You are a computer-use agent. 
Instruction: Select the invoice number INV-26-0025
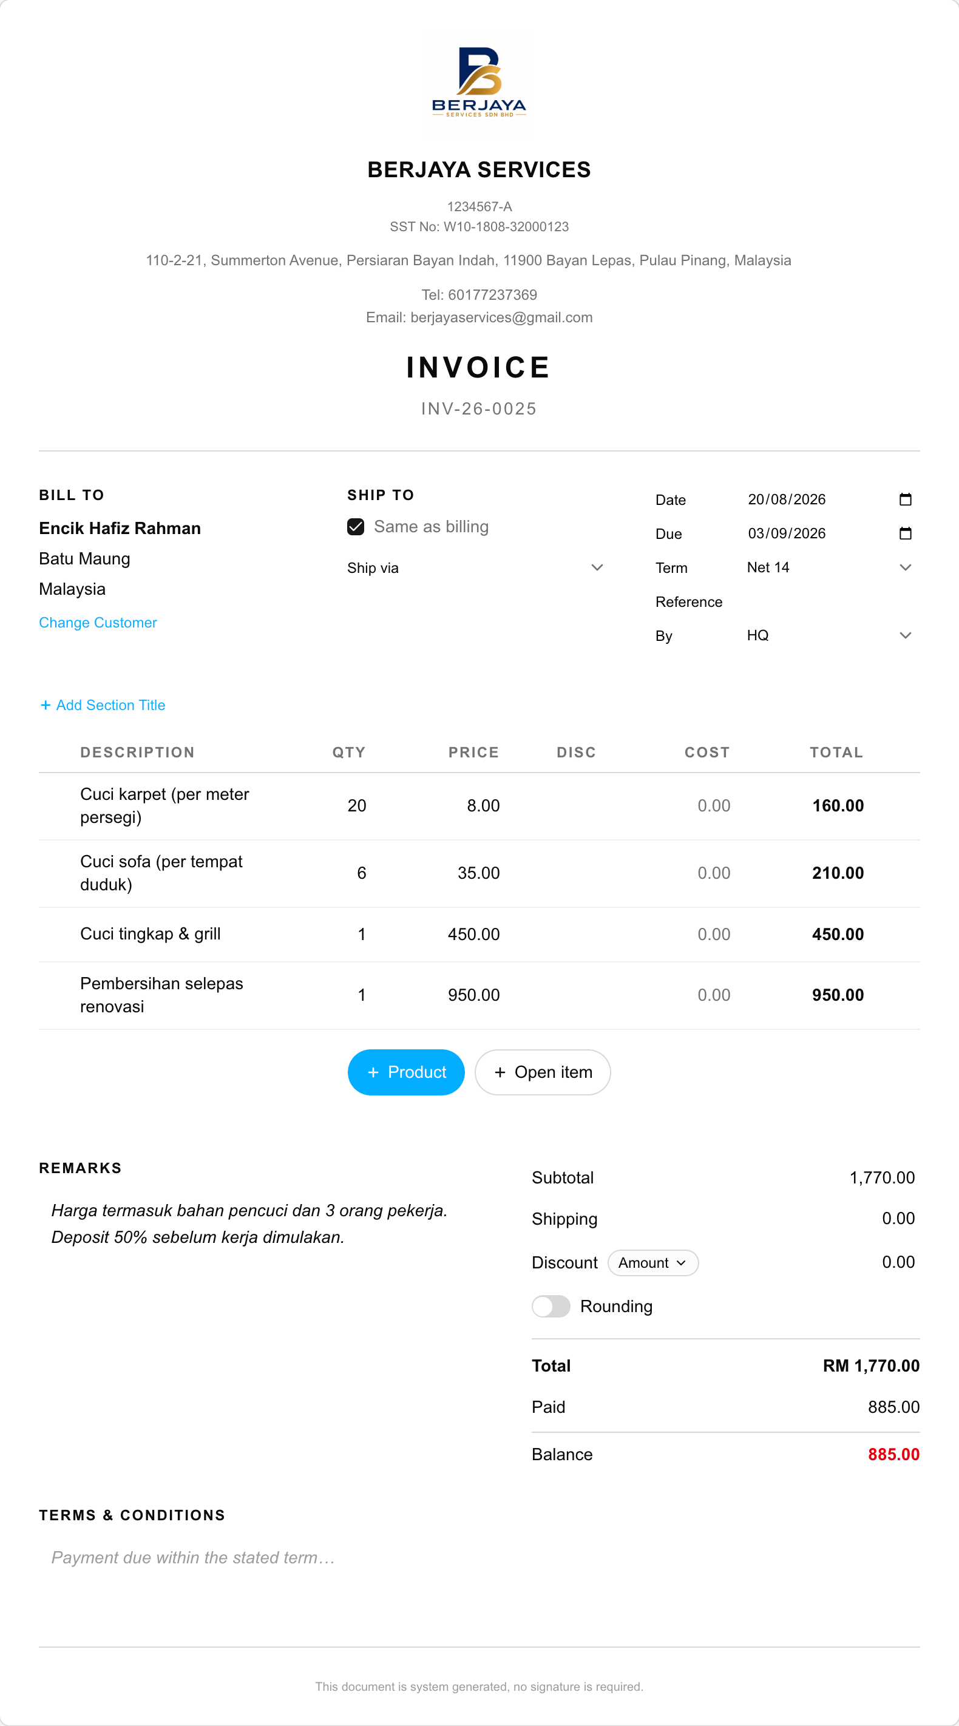pos(479,408)
